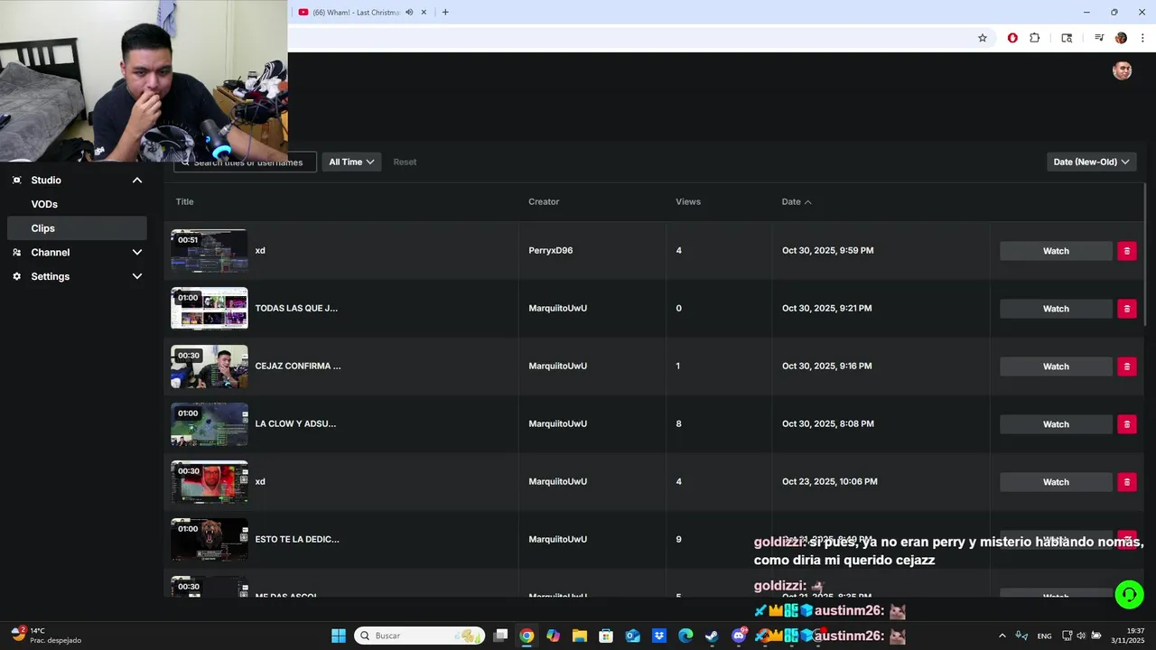
Task: Delete the Oct 30 9:16 PM clip
Action: pyautogui.click(x=1126, y=367)
